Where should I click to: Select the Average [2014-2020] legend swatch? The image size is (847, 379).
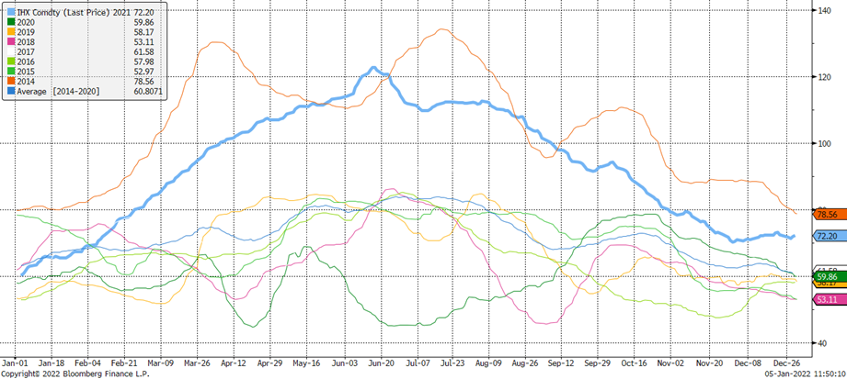[11, 91]
